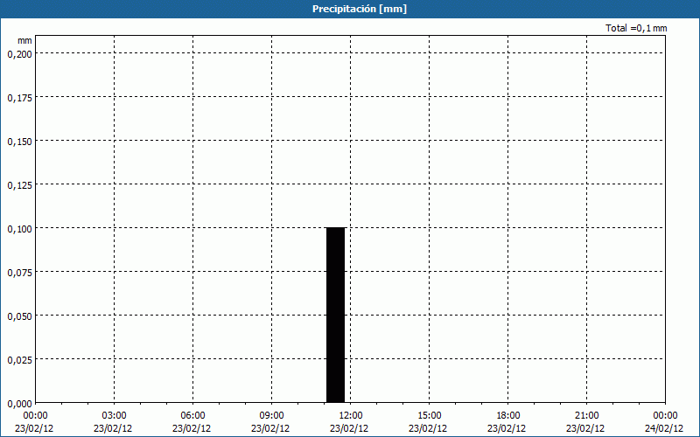Click the 12:00 time axis label
Image resolution: width=700 pixels, height=437 pixels.
pos(350,415)
